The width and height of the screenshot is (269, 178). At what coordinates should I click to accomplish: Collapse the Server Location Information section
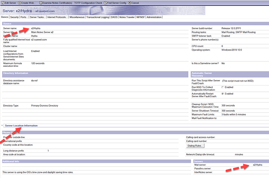click(x=2, y=126)
